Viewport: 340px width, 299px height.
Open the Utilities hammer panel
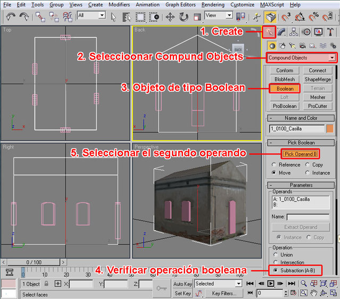pyautogui.click(x=330, y=32)
